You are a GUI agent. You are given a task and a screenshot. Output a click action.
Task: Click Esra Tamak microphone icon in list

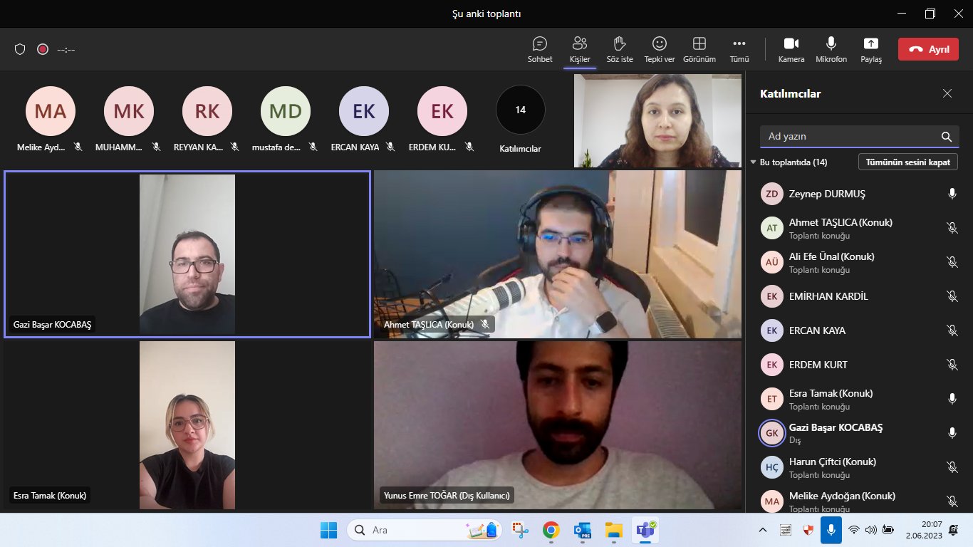952,399
